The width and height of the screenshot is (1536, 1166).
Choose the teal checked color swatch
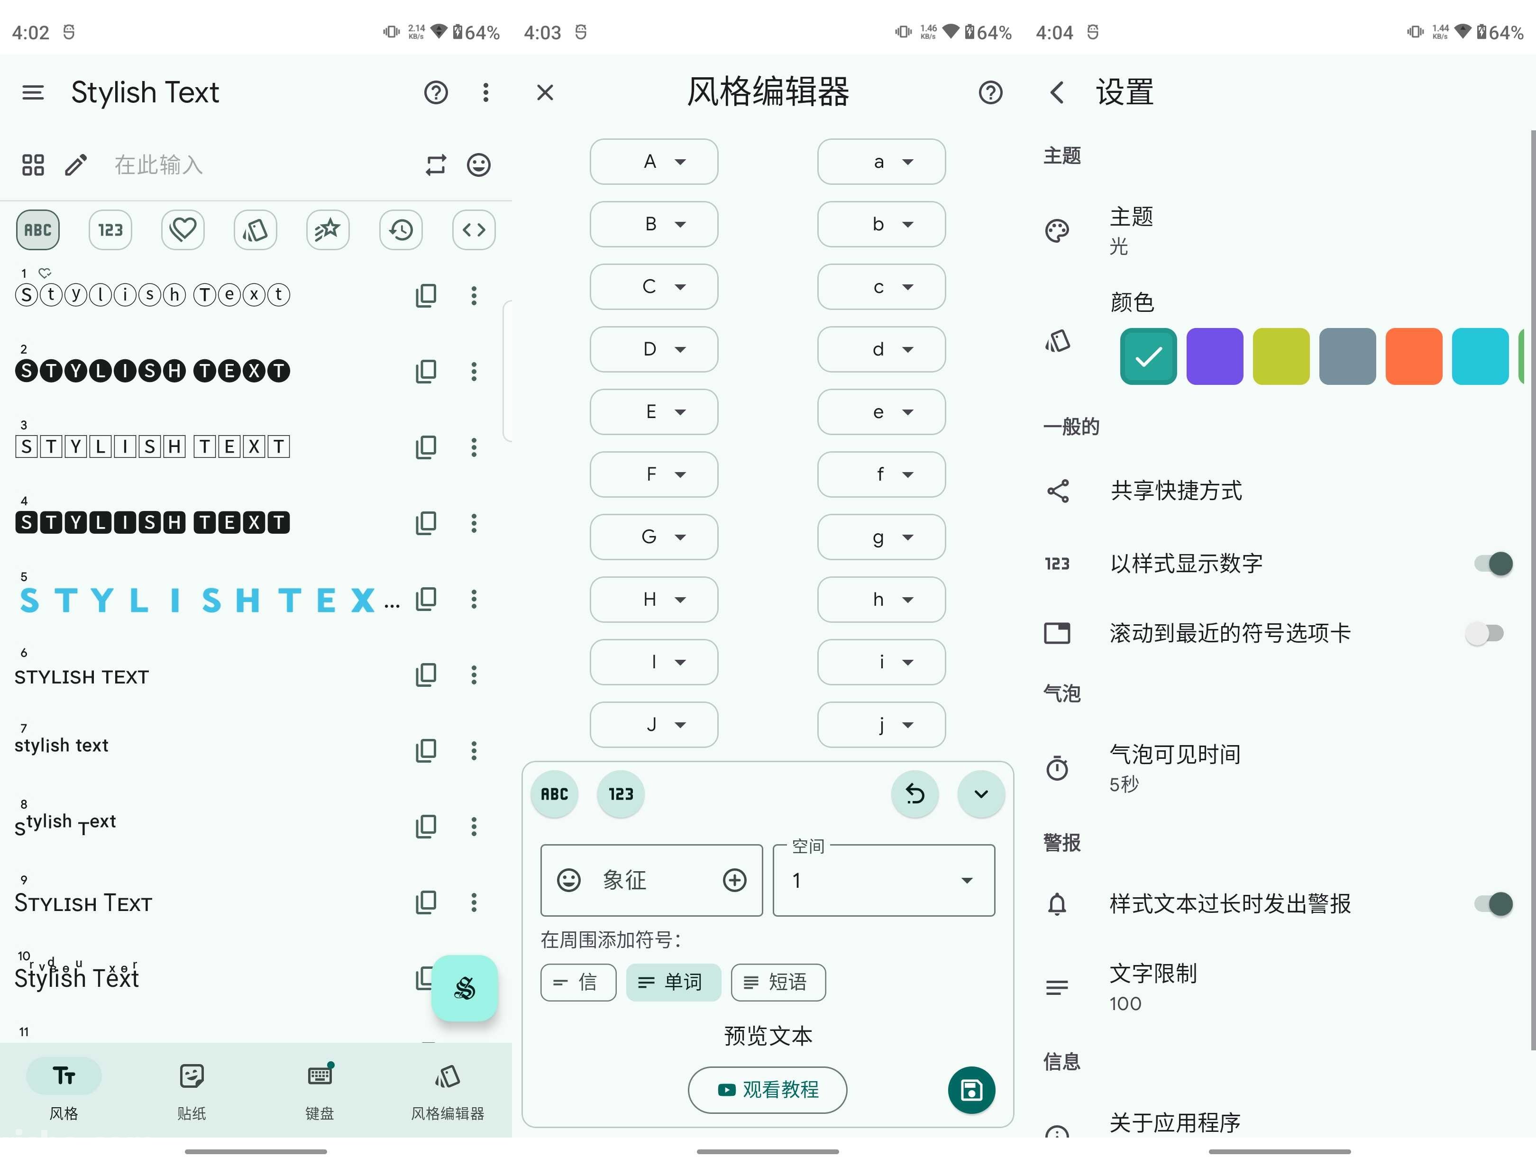coord(1149,356)
